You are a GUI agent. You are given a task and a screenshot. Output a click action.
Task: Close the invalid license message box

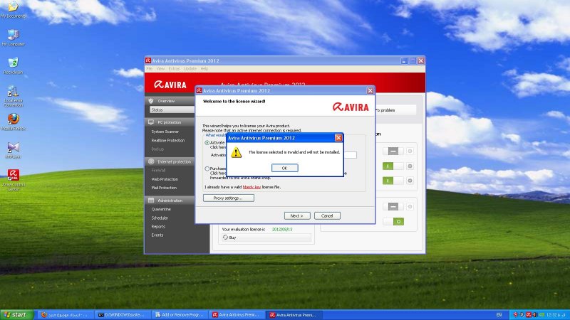338,138
